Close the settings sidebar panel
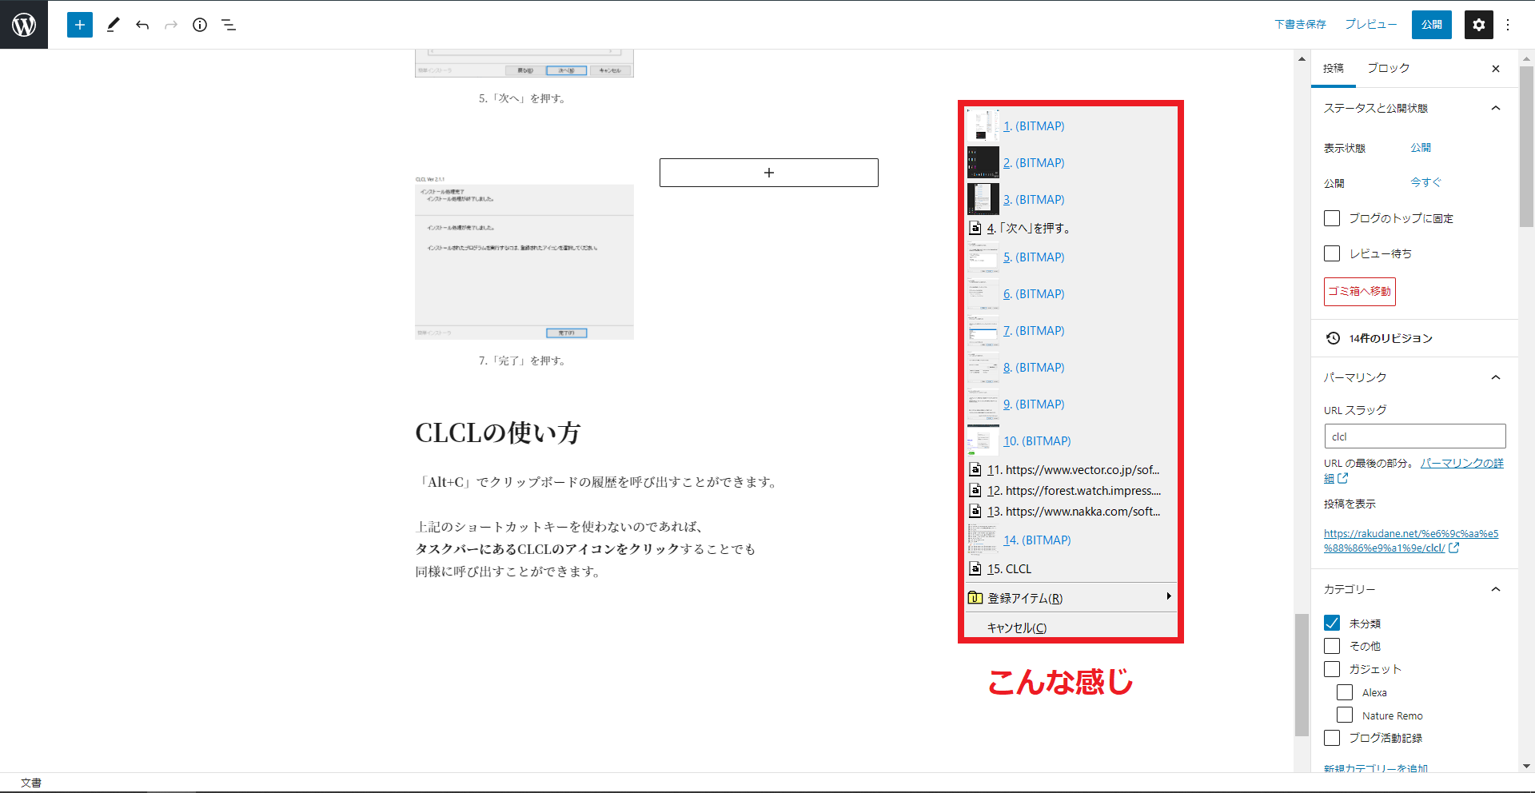This screenshot has width=1535, height=793. [x=1496, y=69]
